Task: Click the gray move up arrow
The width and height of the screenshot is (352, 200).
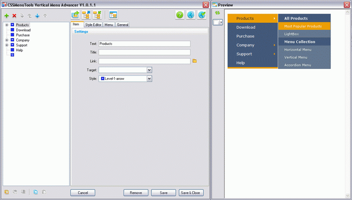Action: point(45,16)
